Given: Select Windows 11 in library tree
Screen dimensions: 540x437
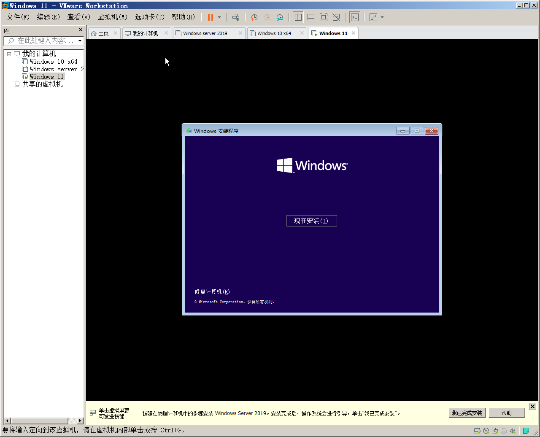Looking at the screenshot, I should pos(47,77).
